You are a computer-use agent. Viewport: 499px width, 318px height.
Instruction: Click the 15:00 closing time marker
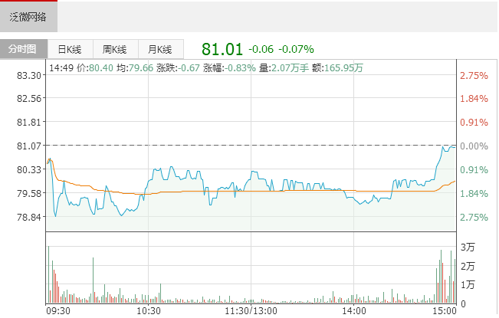pyautogui.click(x=444, y=311)
